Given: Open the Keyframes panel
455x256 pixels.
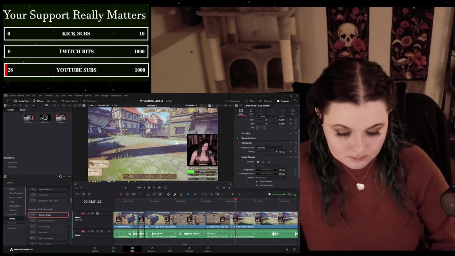Looking at the screenshot, I should (89, 101).
